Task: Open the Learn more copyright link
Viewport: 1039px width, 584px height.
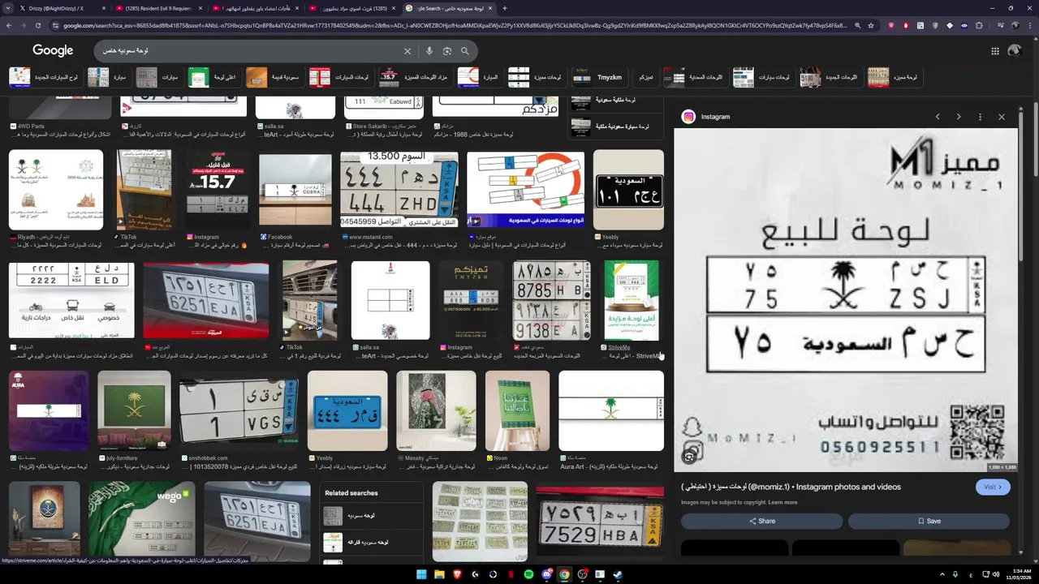Action: 782,502
